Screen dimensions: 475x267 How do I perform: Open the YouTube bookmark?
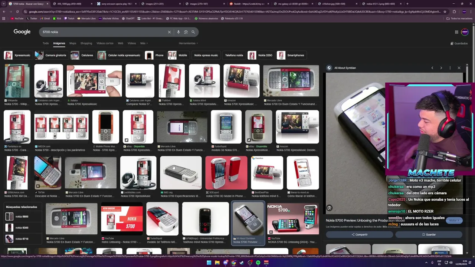pos(17,18)
